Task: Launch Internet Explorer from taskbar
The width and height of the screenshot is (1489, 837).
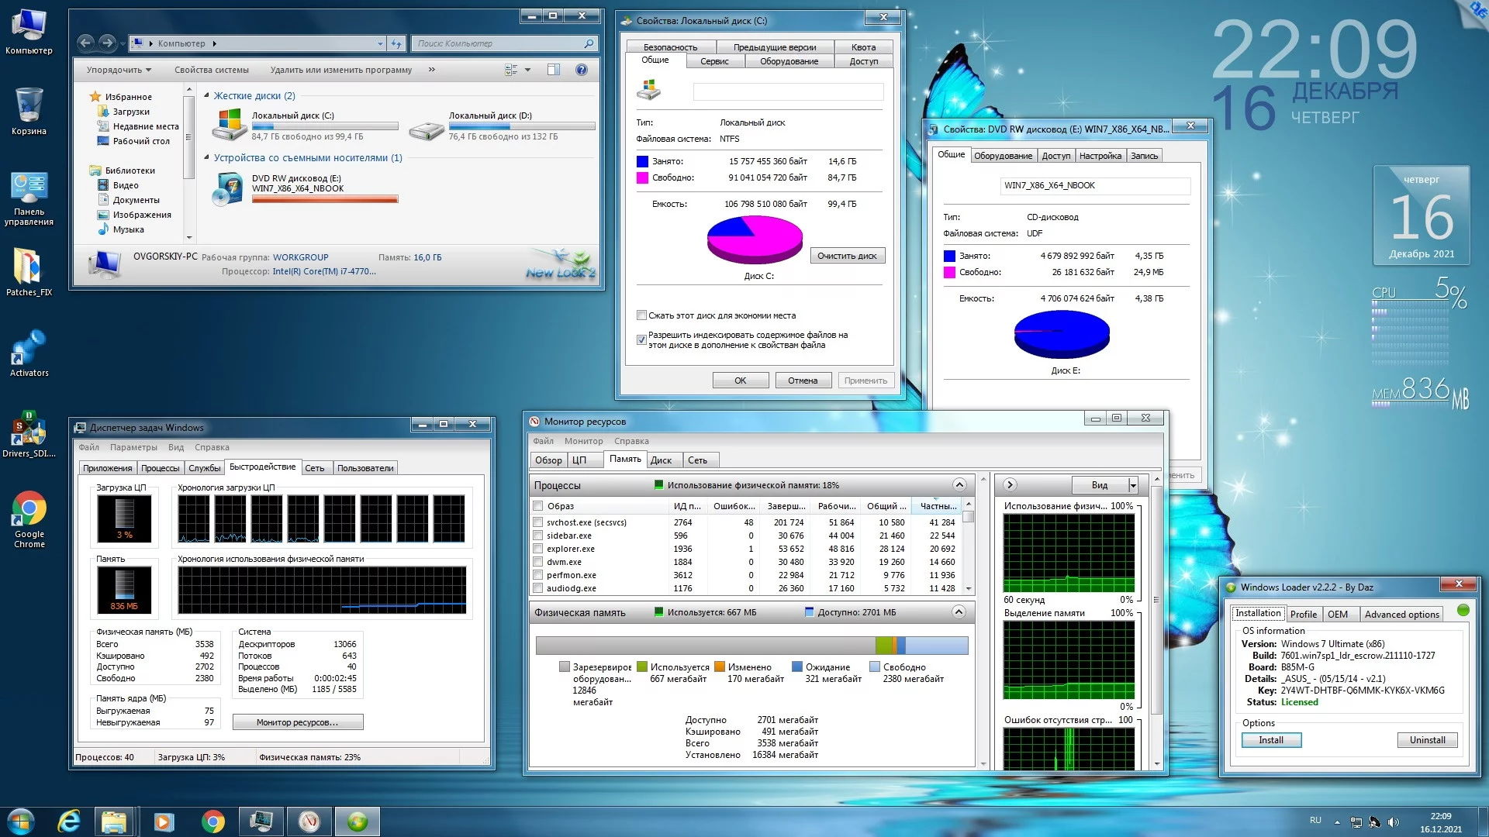Action: 69,821
